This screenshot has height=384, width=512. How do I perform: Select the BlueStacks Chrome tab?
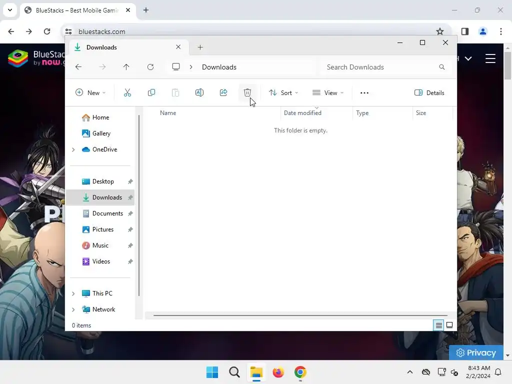(x=78, y=10)
